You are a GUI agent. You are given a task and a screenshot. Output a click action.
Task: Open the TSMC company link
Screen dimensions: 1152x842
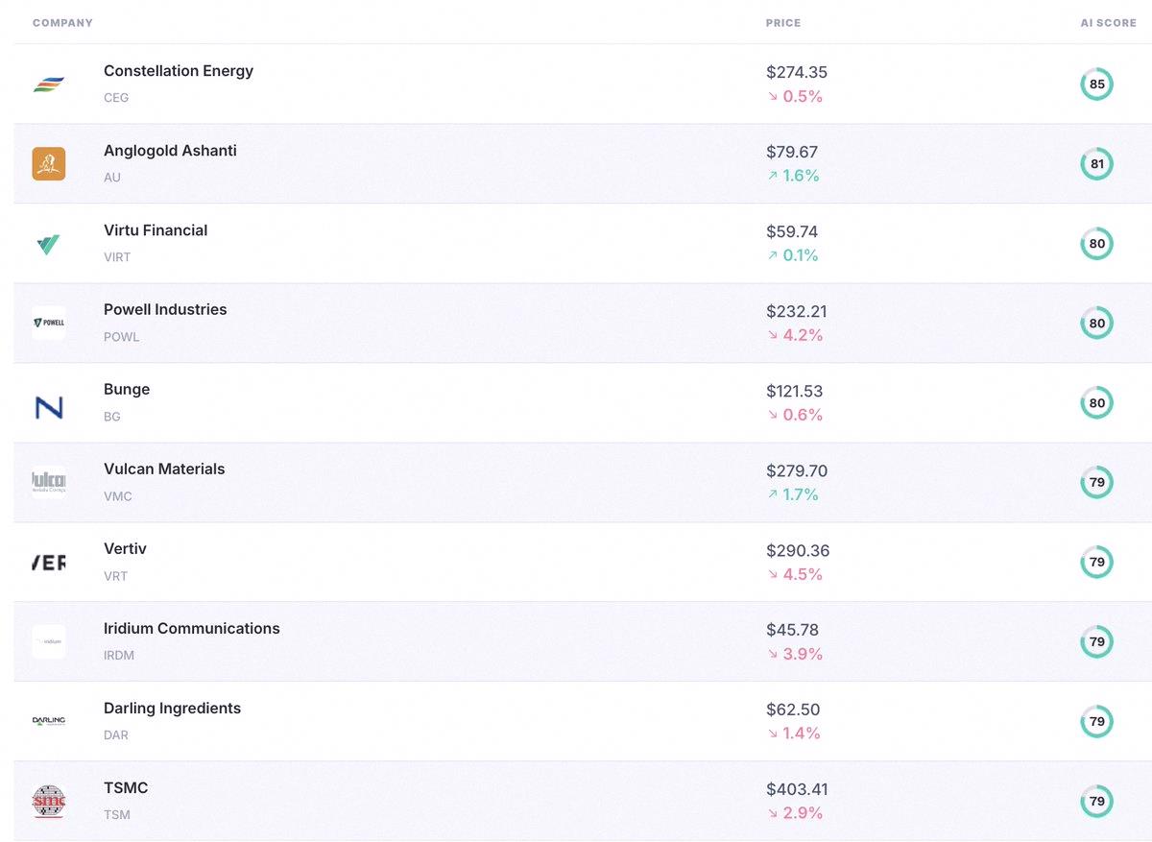[x=126, y=788]
